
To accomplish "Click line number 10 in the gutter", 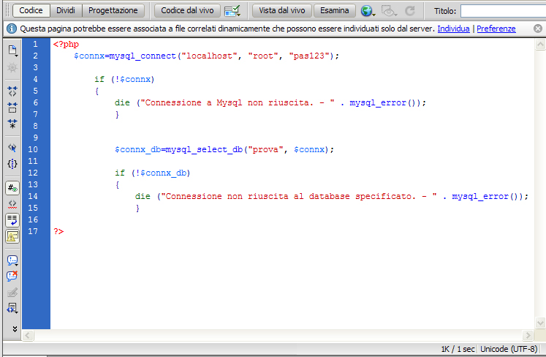I will pyautogui.click(x=33, y=149).
